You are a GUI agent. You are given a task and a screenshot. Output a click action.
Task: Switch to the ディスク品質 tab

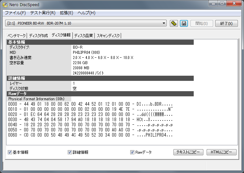[x=83, y=36]
